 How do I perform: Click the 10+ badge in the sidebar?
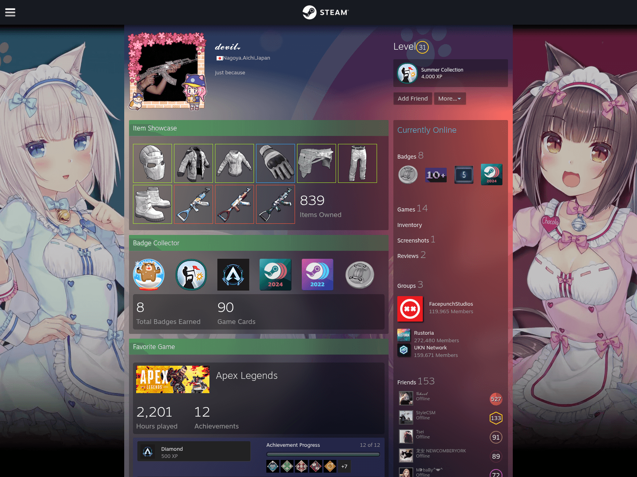[x=436, y=175]
